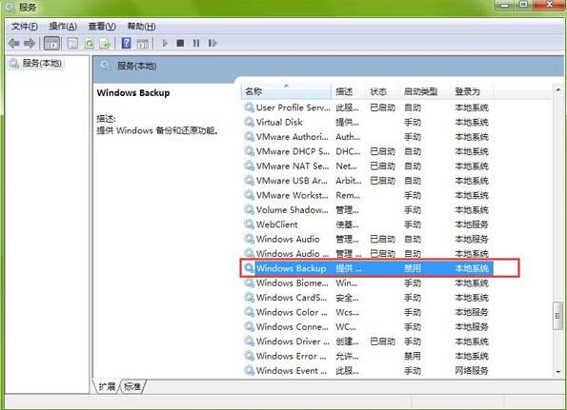
Task: Select the Windows Color System service name
Action: point(292,312)
